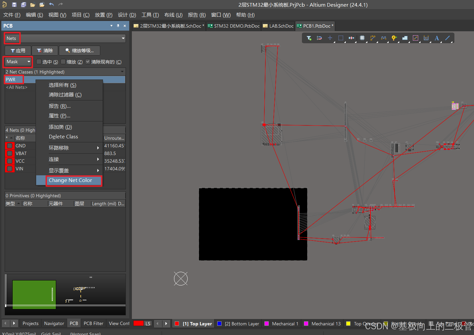Open the Navigator panel tab
The image size is (474, 335).
[x=54, y=323]
